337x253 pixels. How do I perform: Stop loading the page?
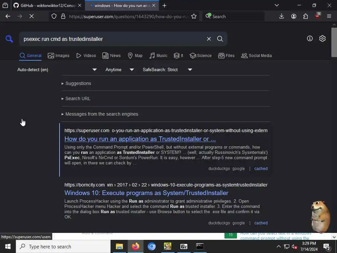pyautogui.click(x=32, y=16)
